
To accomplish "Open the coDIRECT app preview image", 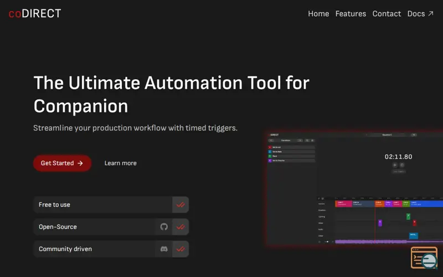I will coord(355,188).
